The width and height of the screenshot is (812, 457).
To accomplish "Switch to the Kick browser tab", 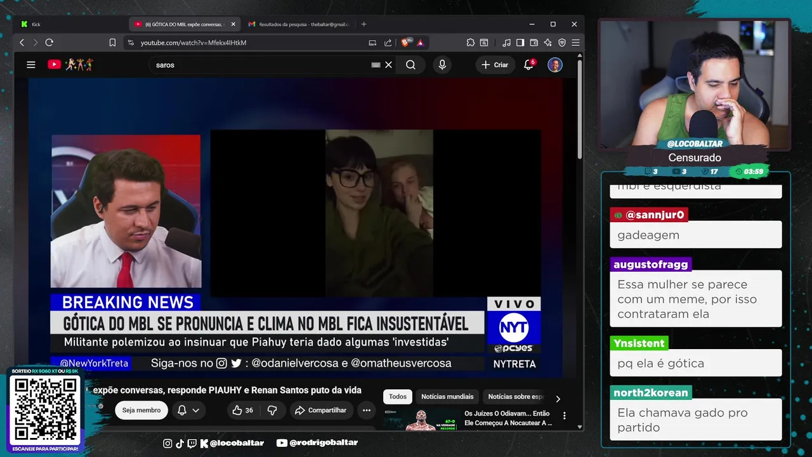I will [70, 24].
